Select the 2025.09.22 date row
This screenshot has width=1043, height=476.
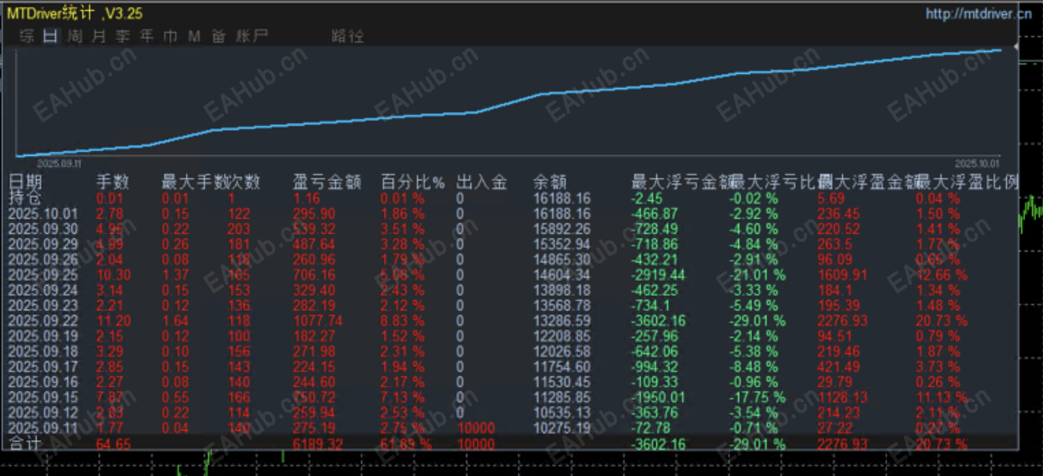click(x=42, y=321)
